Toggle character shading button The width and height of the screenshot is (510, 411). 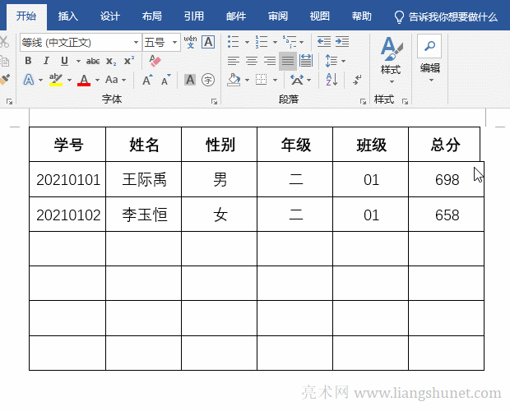click(190, 80)
